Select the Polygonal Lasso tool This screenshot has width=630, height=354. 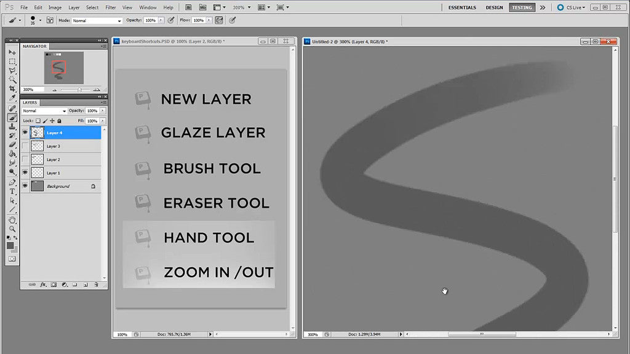point(12,71)
